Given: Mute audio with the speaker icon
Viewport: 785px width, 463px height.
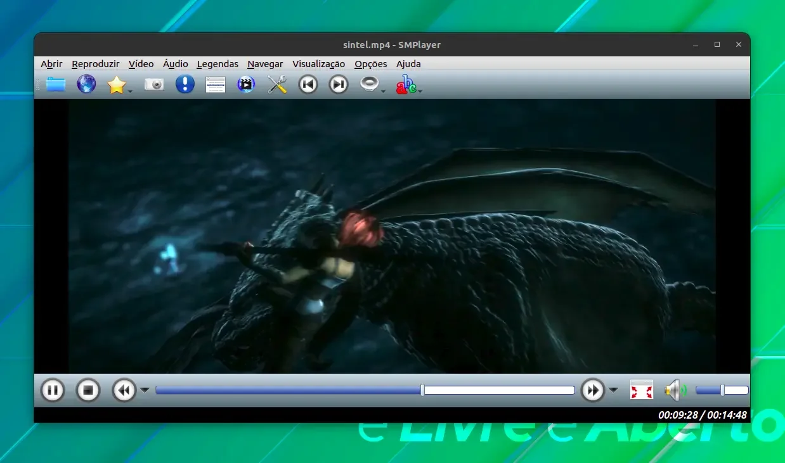Looking at the screenshot, I should [x=676, y=390].
